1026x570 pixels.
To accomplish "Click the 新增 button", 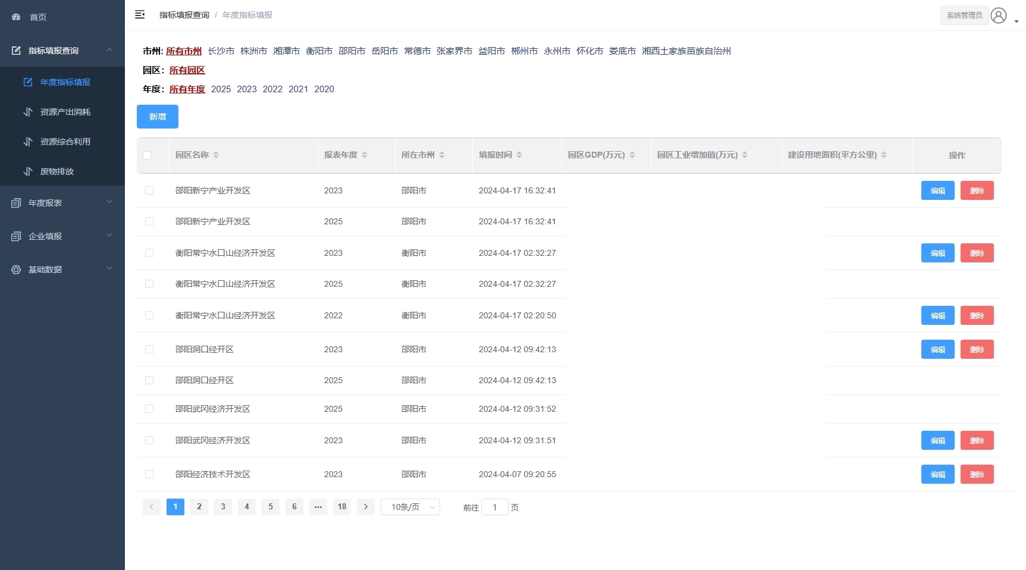I will coord(157,117).
